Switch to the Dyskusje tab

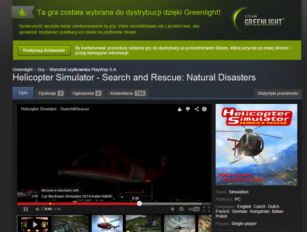pyautogui.click(x=51, y=93)
